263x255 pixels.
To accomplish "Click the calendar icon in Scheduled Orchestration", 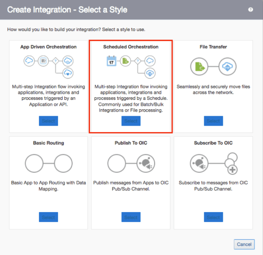I will [111, 60].
